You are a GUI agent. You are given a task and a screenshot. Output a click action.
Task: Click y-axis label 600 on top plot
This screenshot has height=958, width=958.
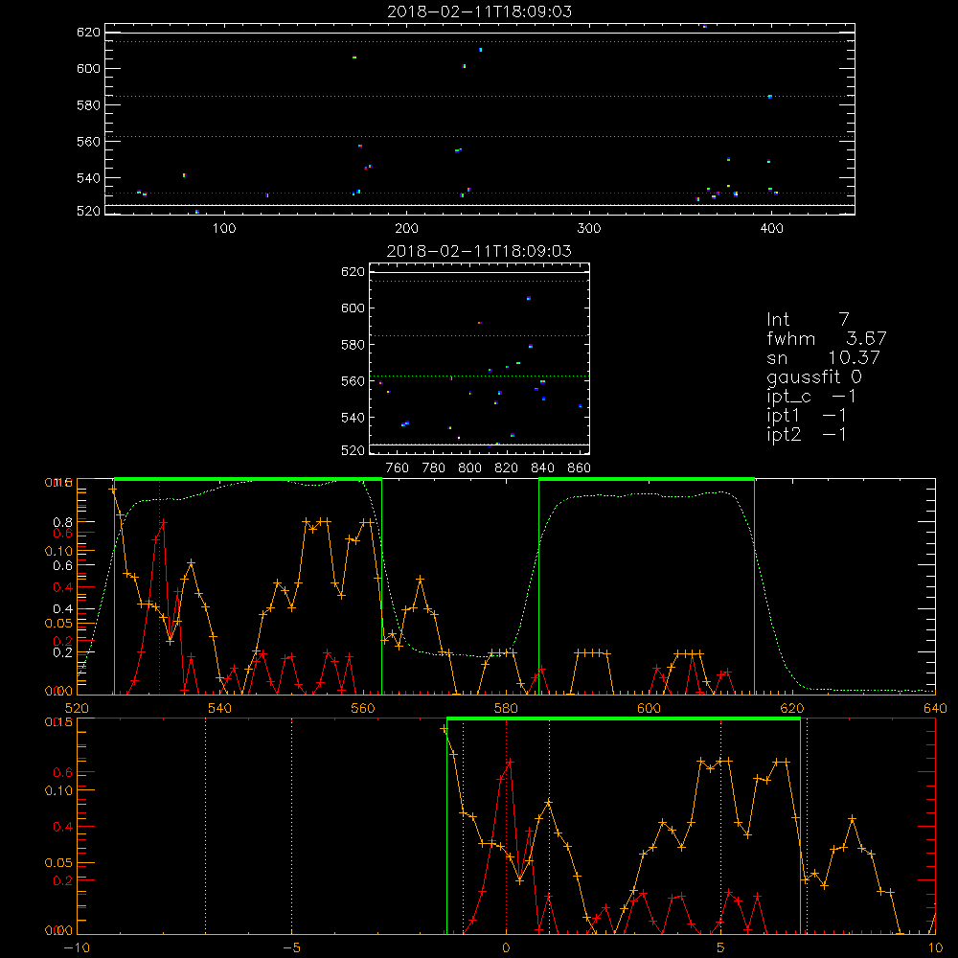pos(88,68)
